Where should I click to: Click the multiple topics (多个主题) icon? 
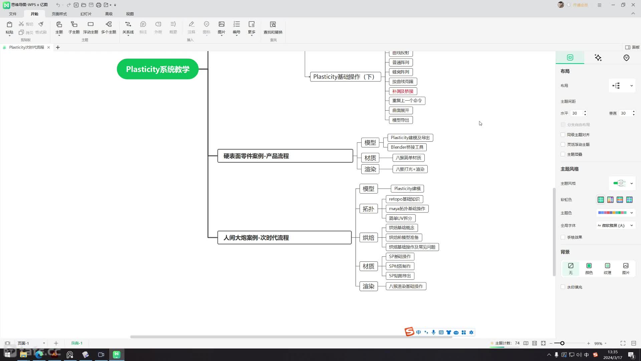click(109, 24)
